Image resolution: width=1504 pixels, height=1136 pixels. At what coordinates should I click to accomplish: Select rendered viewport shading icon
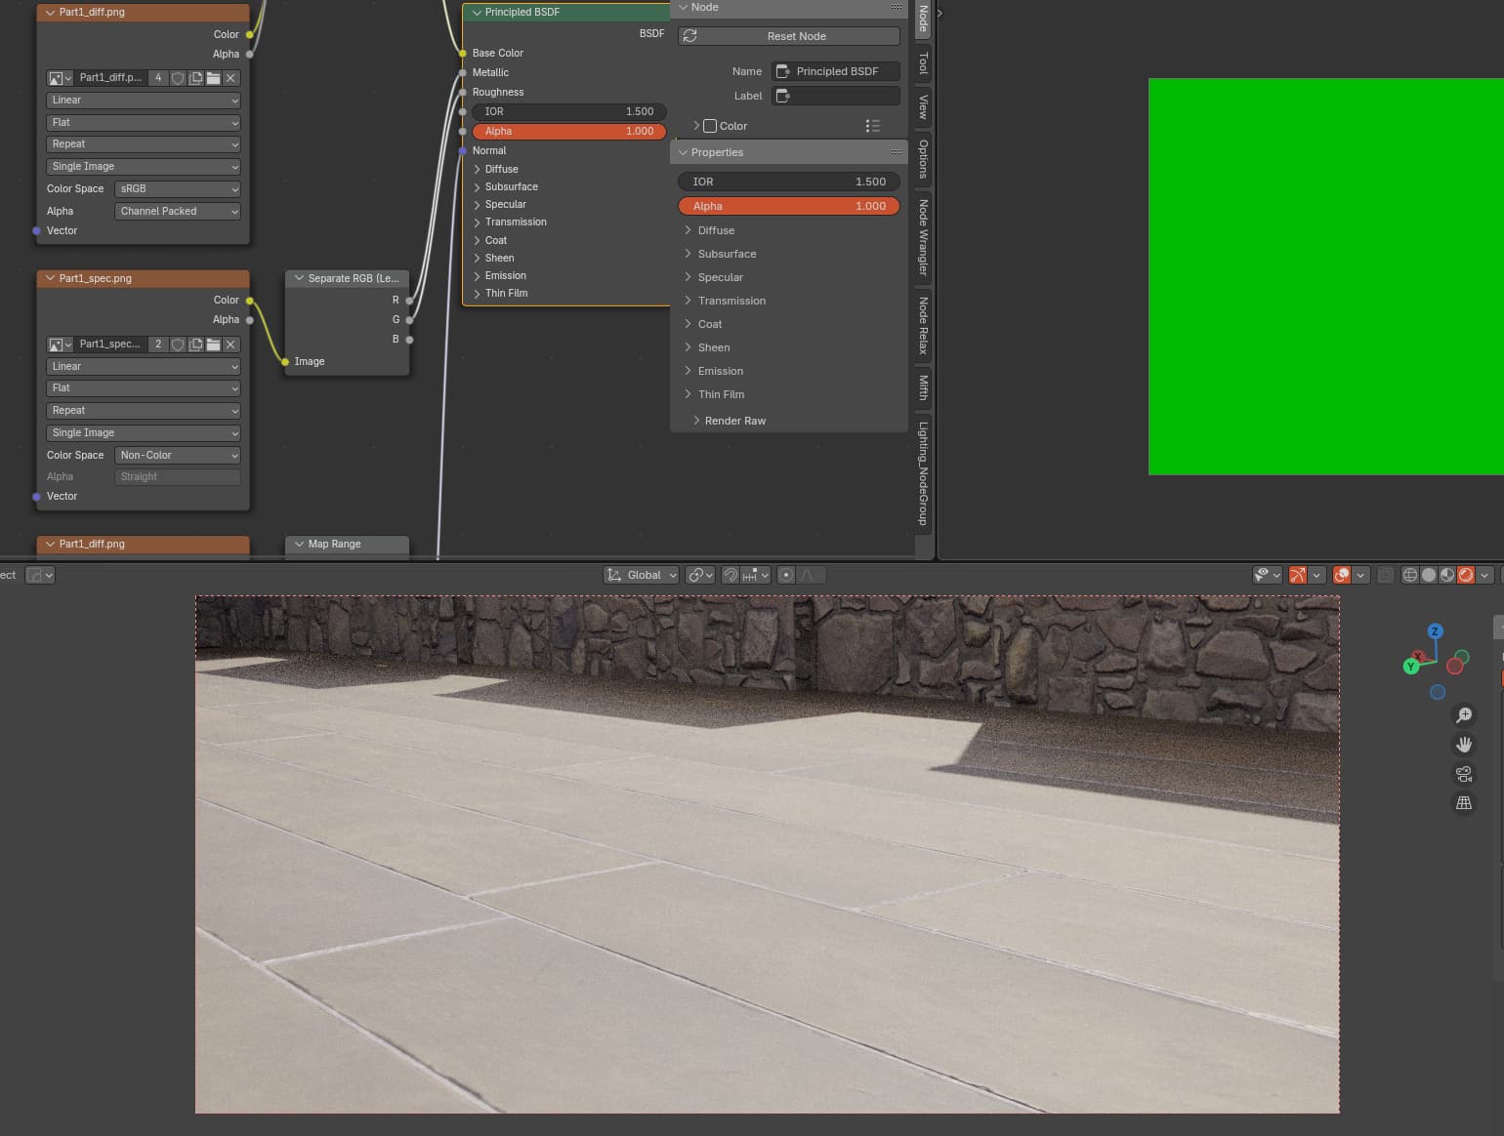pos(1466,575)
